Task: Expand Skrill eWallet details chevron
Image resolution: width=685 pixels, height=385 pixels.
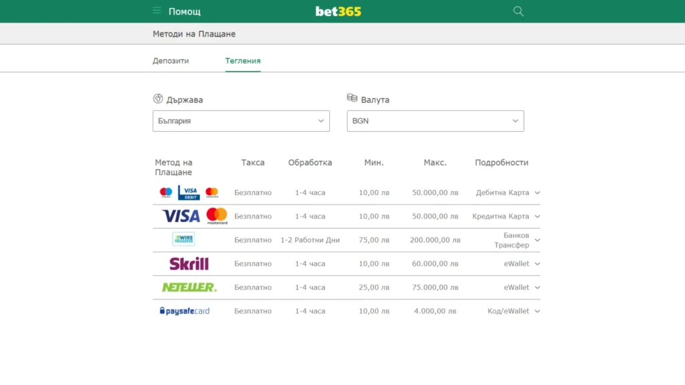Action: coord(537,263)
